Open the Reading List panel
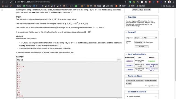 tap(169, 6)
